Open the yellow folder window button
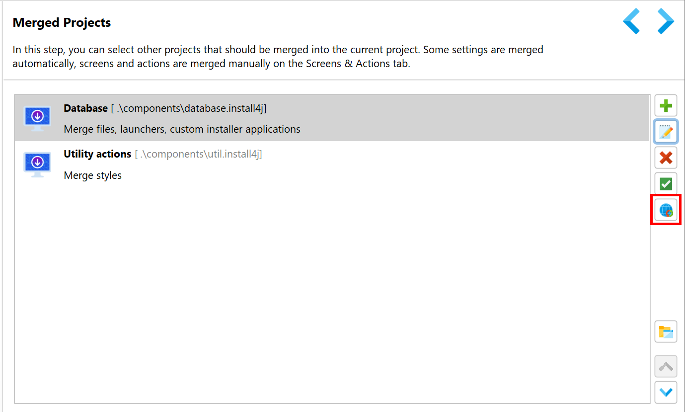The width and height of the screenshot is (685, 412). (x=666, y=331)
